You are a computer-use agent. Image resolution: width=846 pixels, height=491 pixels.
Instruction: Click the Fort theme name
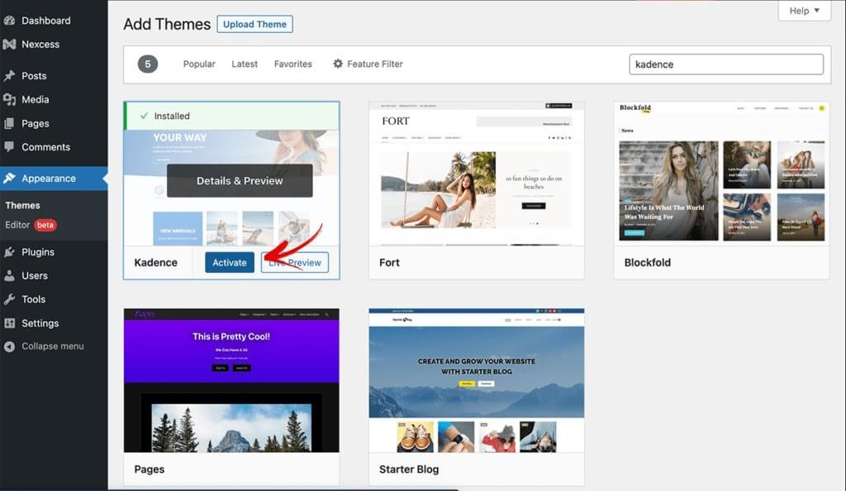click(x=390, y=263)
